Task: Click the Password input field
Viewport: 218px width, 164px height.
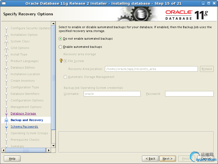Action: point(189,94)
